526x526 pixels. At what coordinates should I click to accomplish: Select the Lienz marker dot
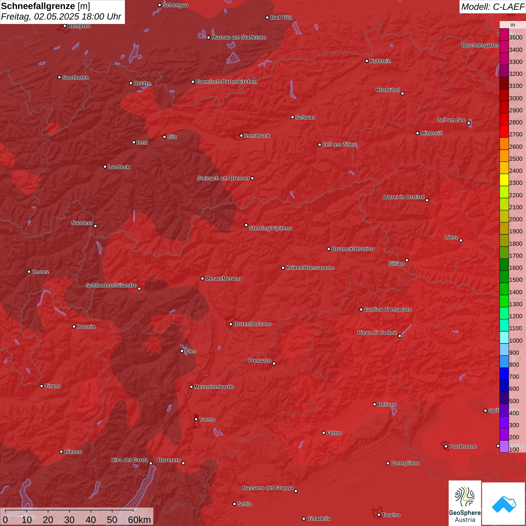[461, 240]
